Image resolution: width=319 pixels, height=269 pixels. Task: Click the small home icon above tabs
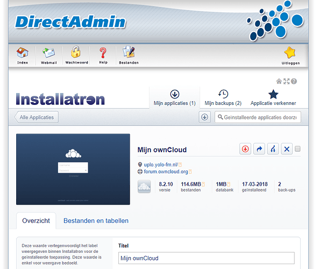[x=279, y=81]
